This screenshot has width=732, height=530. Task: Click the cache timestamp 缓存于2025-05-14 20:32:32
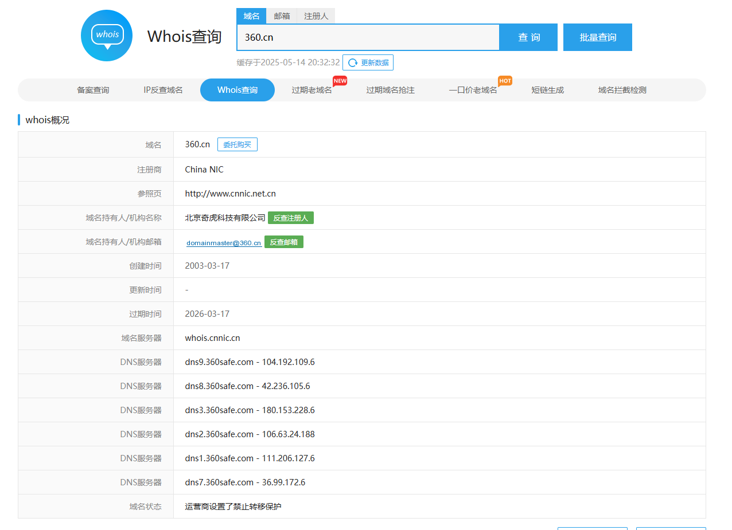pos(288,62)
